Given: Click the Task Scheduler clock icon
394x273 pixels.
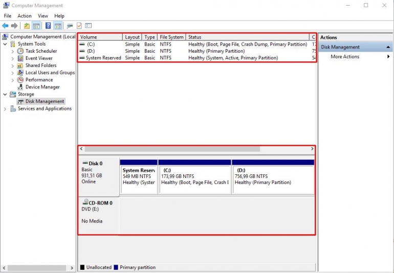Looking at the screenshot, I should (x=20, y=51).
